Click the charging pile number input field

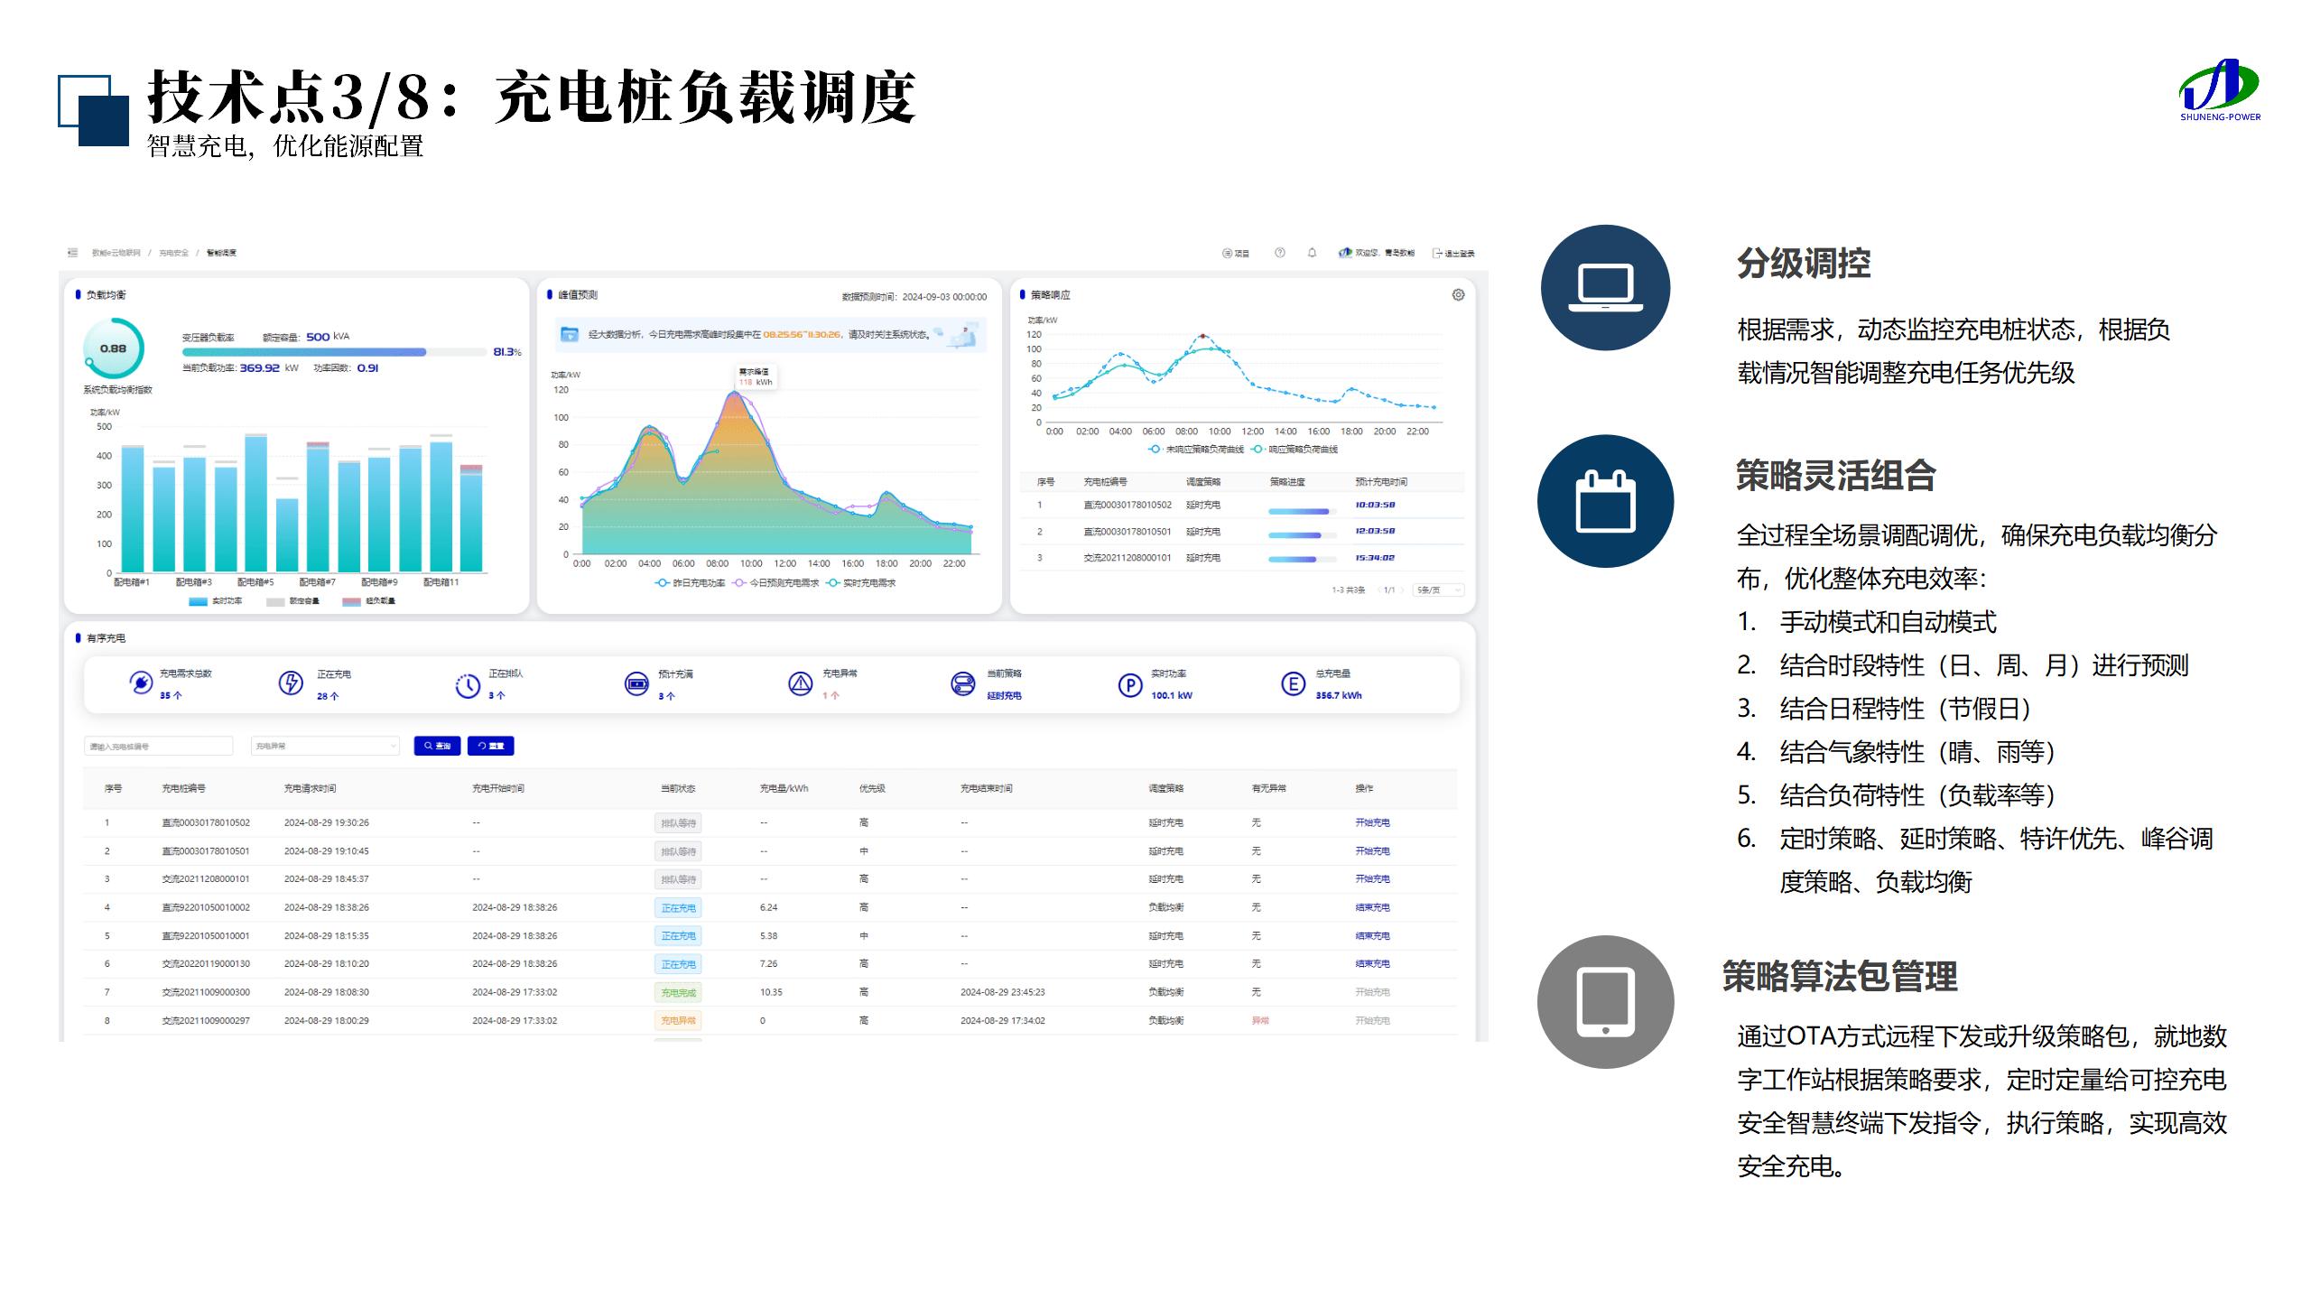coord(159,746)
